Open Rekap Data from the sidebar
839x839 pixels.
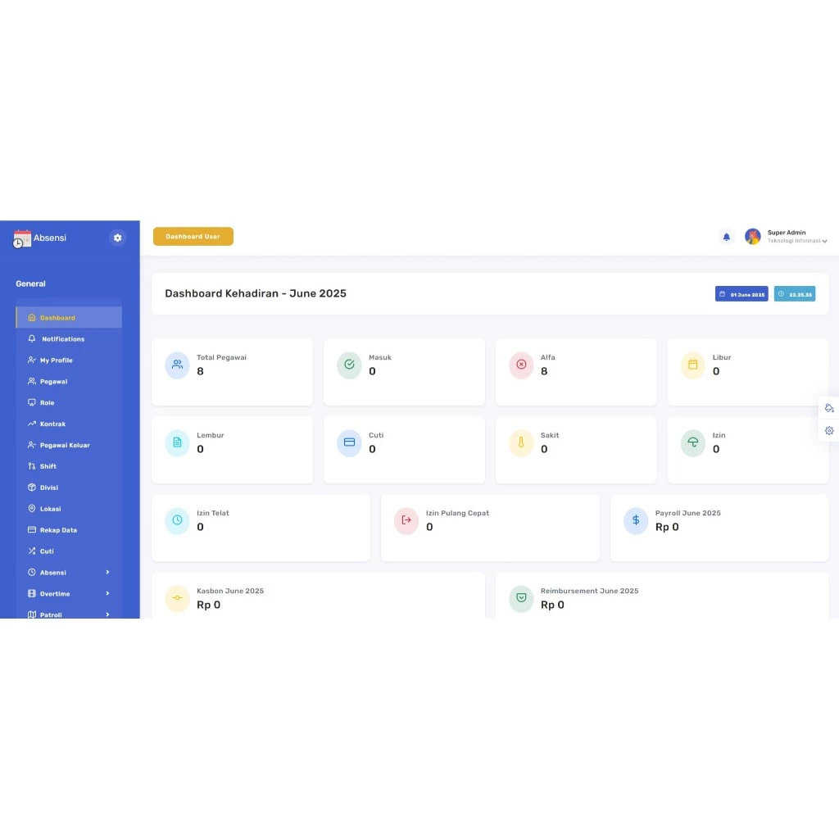pos(58,530)
